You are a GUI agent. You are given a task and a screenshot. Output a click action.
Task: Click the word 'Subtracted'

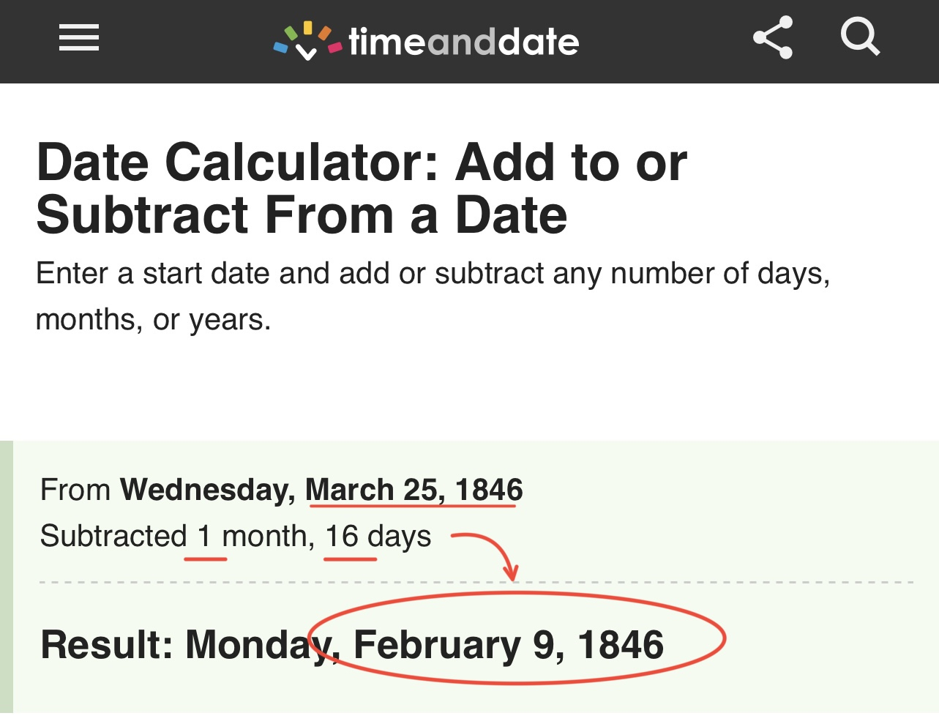tap(113, 537)
